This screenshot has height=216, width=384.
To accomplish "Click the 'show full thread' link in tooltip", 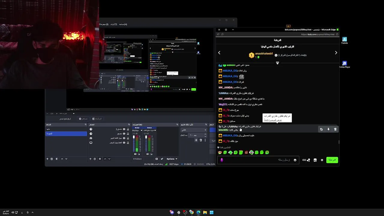I will (273, 120).
